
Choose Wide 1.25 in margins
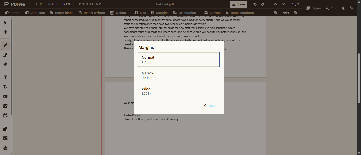pos(179,91)
